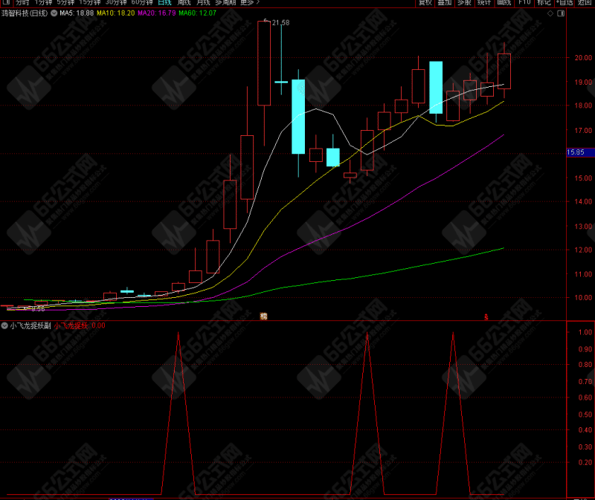Click the 21.58 high price annotation
Screen dimensions: 595x500
[281, 23]
